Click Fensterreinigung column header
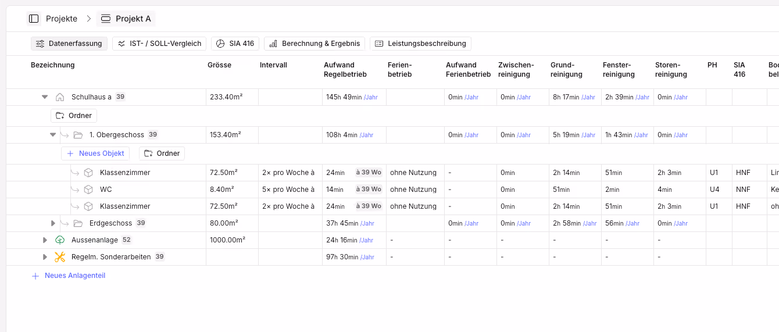Image resolution: width=779 pixels, height=332 pixels. coord(619,70)
